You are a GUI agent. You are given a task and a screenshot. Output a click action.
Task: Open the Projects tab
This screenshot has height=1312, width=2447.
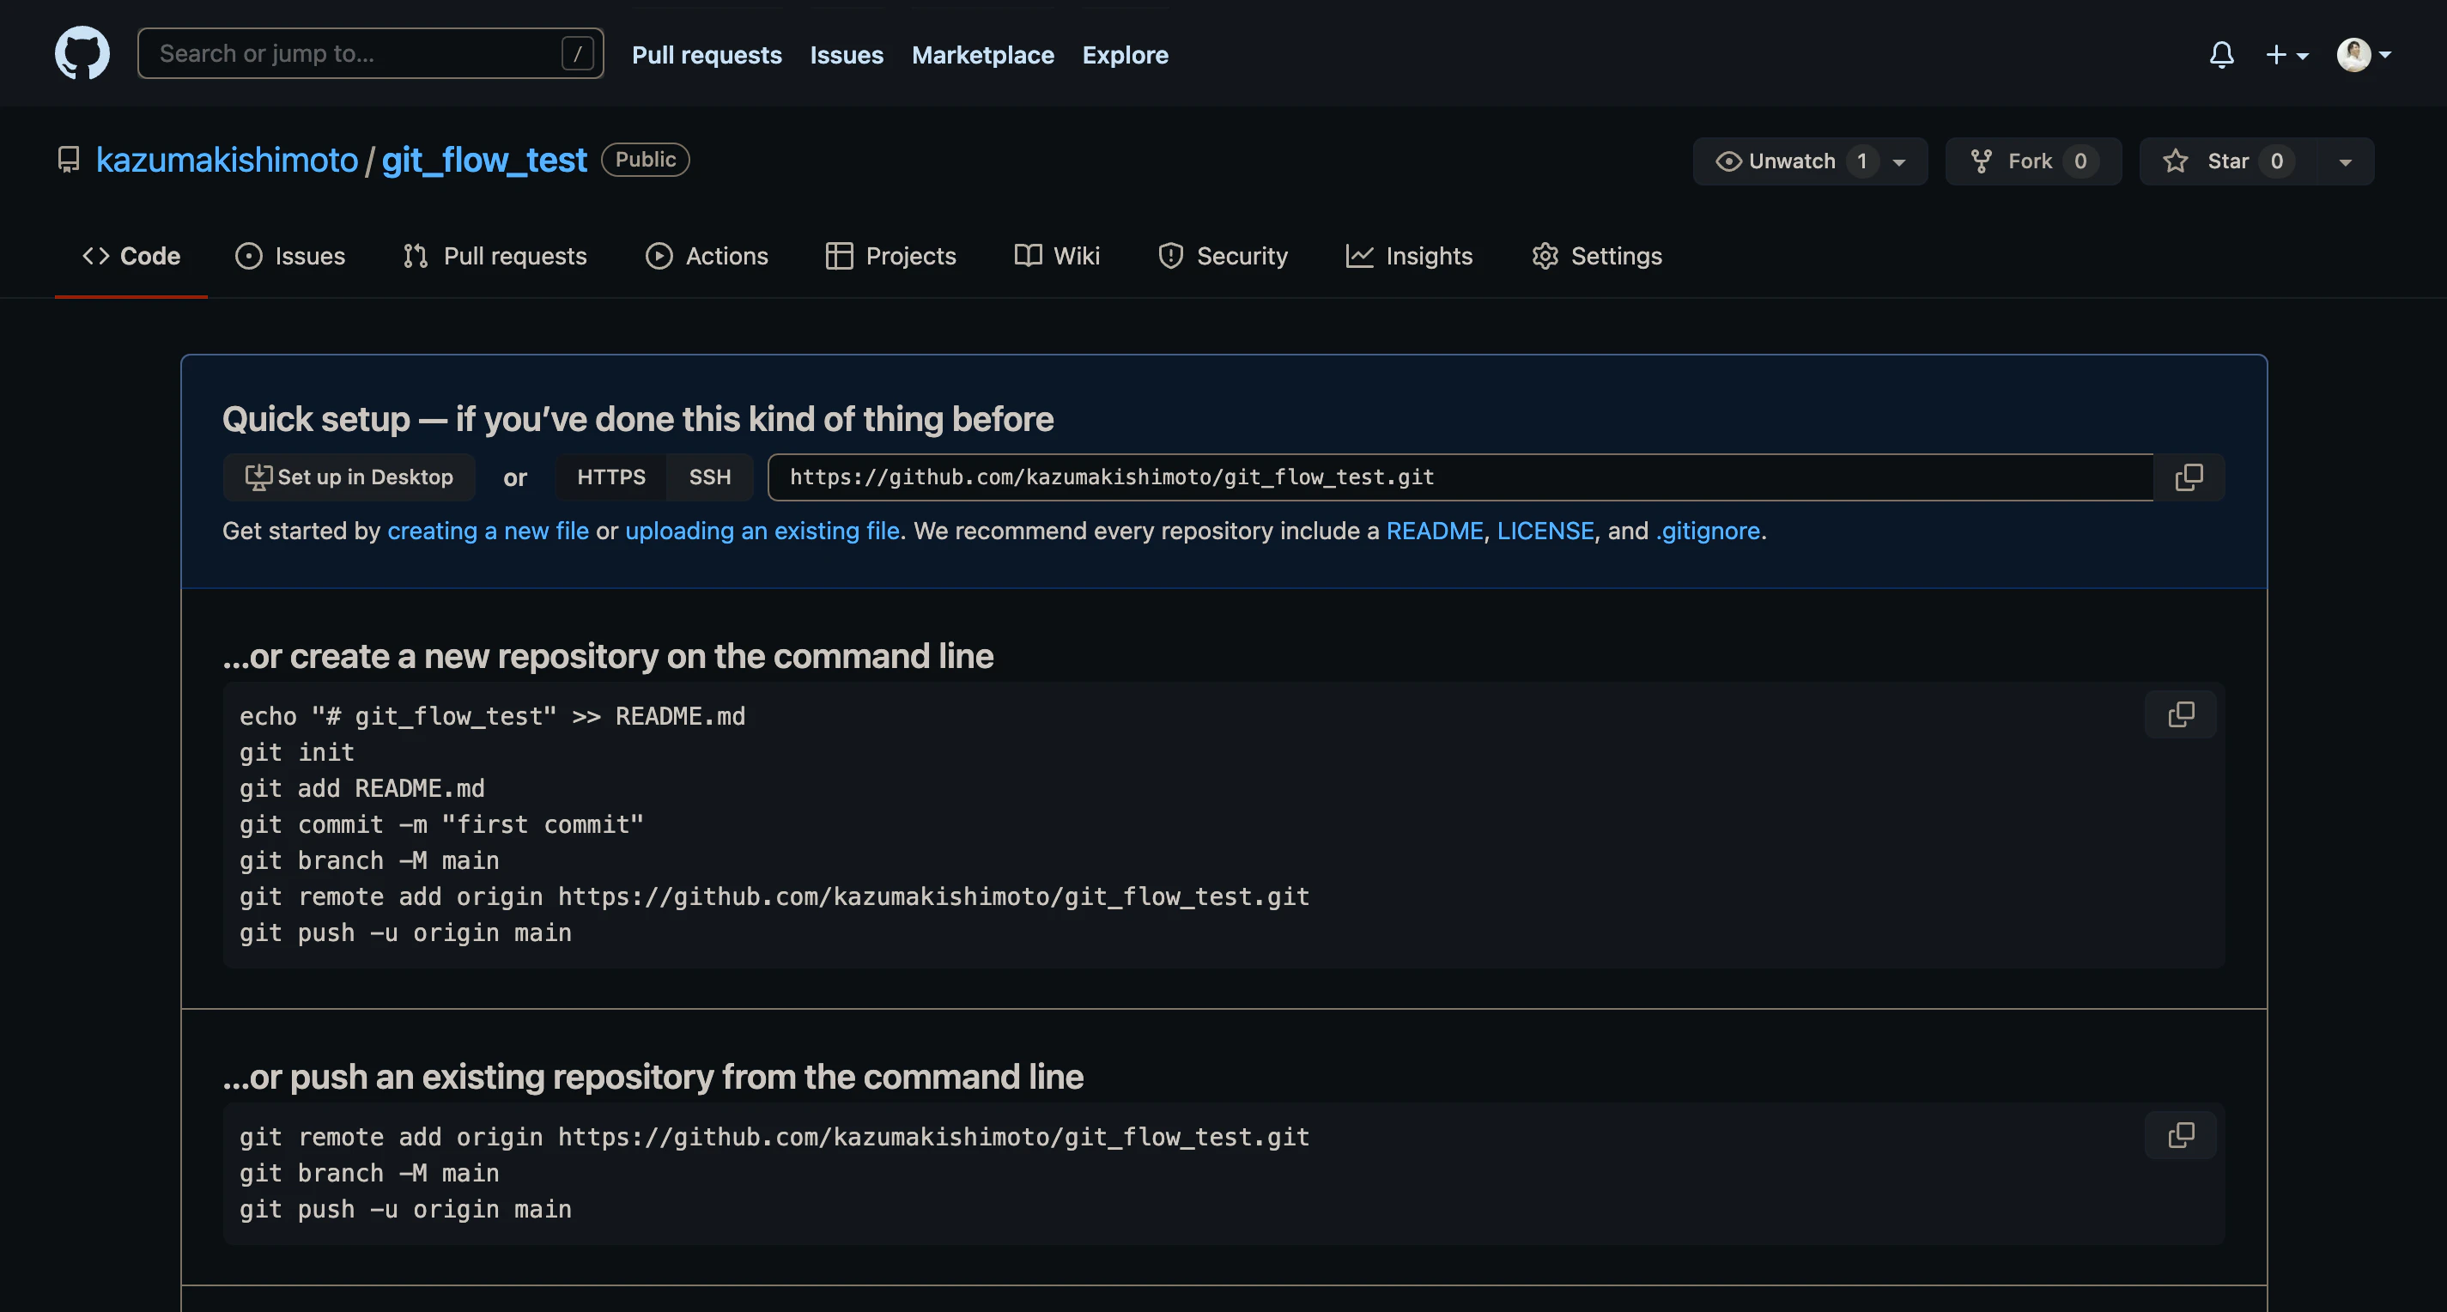pyautogui.click(x=890, y=256)
